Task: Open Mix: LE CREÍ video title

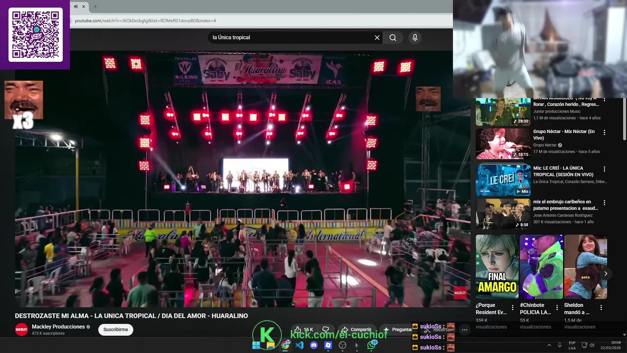Action: 564,171
